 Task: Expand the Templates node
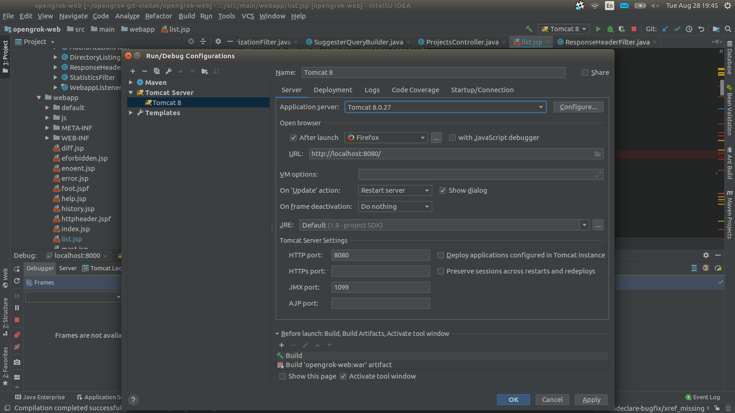pos(131,113)
